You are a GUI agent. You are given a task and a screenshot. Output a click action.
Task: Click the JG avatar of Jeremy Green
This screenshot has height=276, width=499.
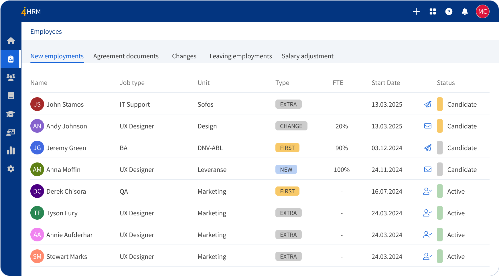(37, 148)
